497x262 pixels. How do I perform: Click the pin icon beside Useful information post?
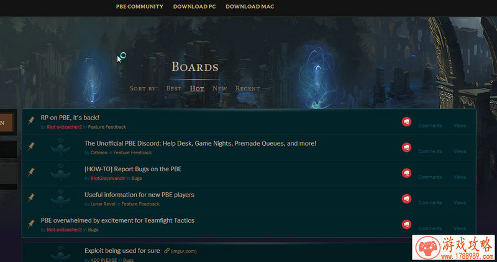tap(31, 198)
